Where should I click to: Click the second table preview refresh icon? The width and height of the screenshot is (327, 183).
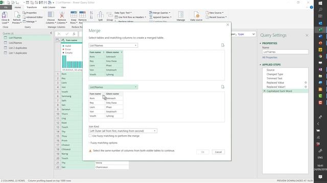(223, 87)
